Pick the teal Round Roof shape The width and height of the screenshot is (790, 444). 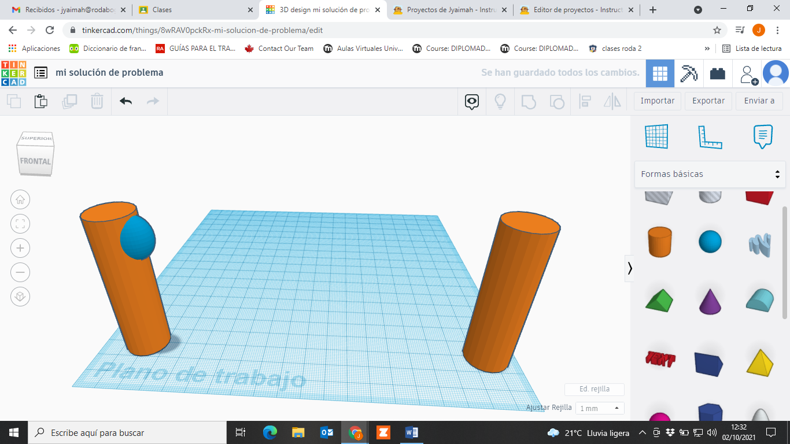coord(760,300)
